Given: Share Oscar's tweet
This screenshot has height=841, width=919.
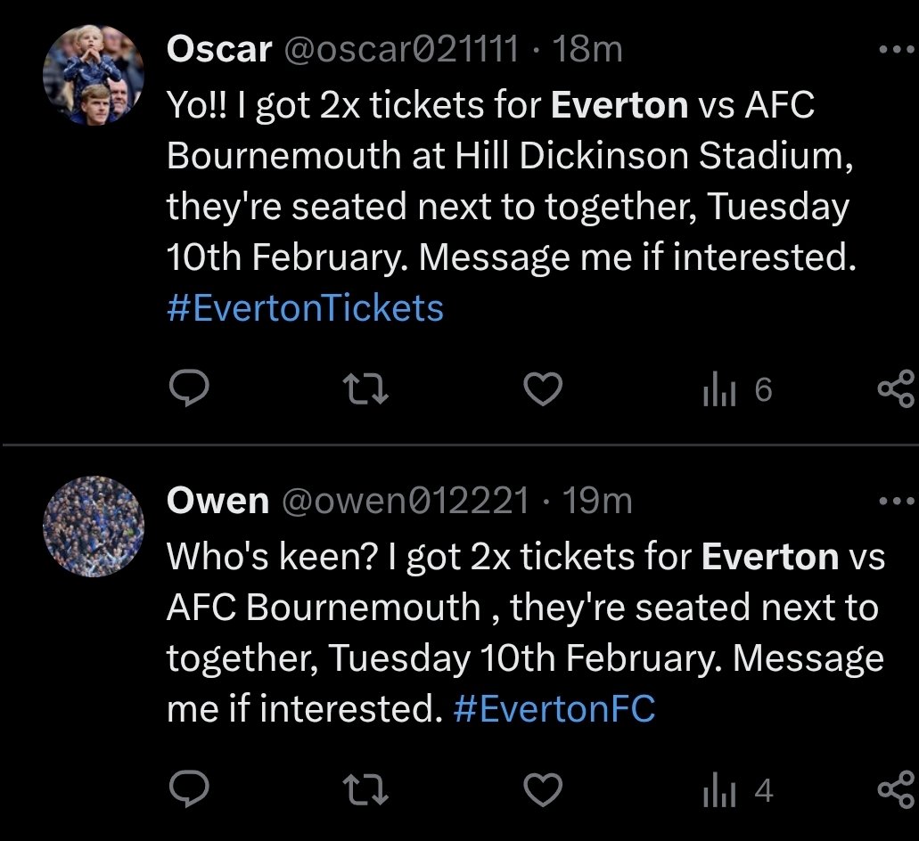Looking at the screenshot, I should 896,389.
